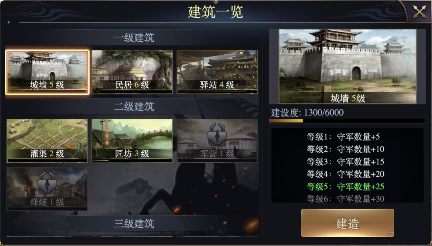This screenshot has width=432, height=246.
Task: Click the 等级6 守军数量+30 entry
Action: coord(346,199)
